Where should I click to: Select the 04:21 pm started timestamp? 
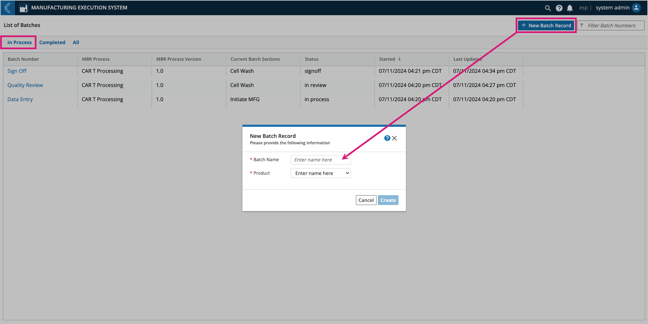tap(410, 71)
